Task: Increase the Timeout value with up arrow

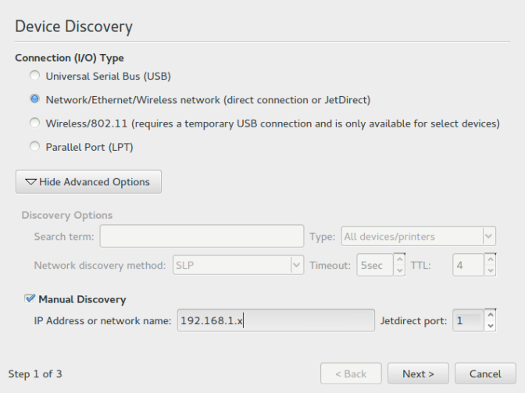Action: tap(399, 259)
